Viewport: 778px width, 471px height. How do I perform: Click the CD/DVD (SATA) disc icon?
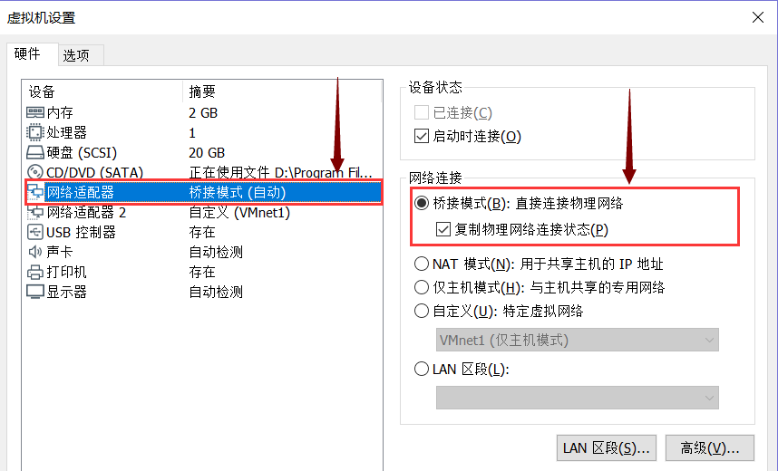[35, 172]
